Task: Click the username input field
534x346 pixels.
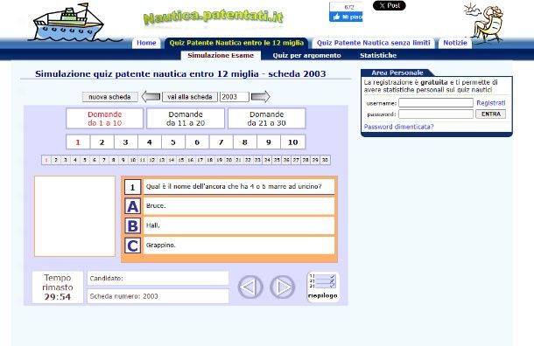Action: click(436, 102)
